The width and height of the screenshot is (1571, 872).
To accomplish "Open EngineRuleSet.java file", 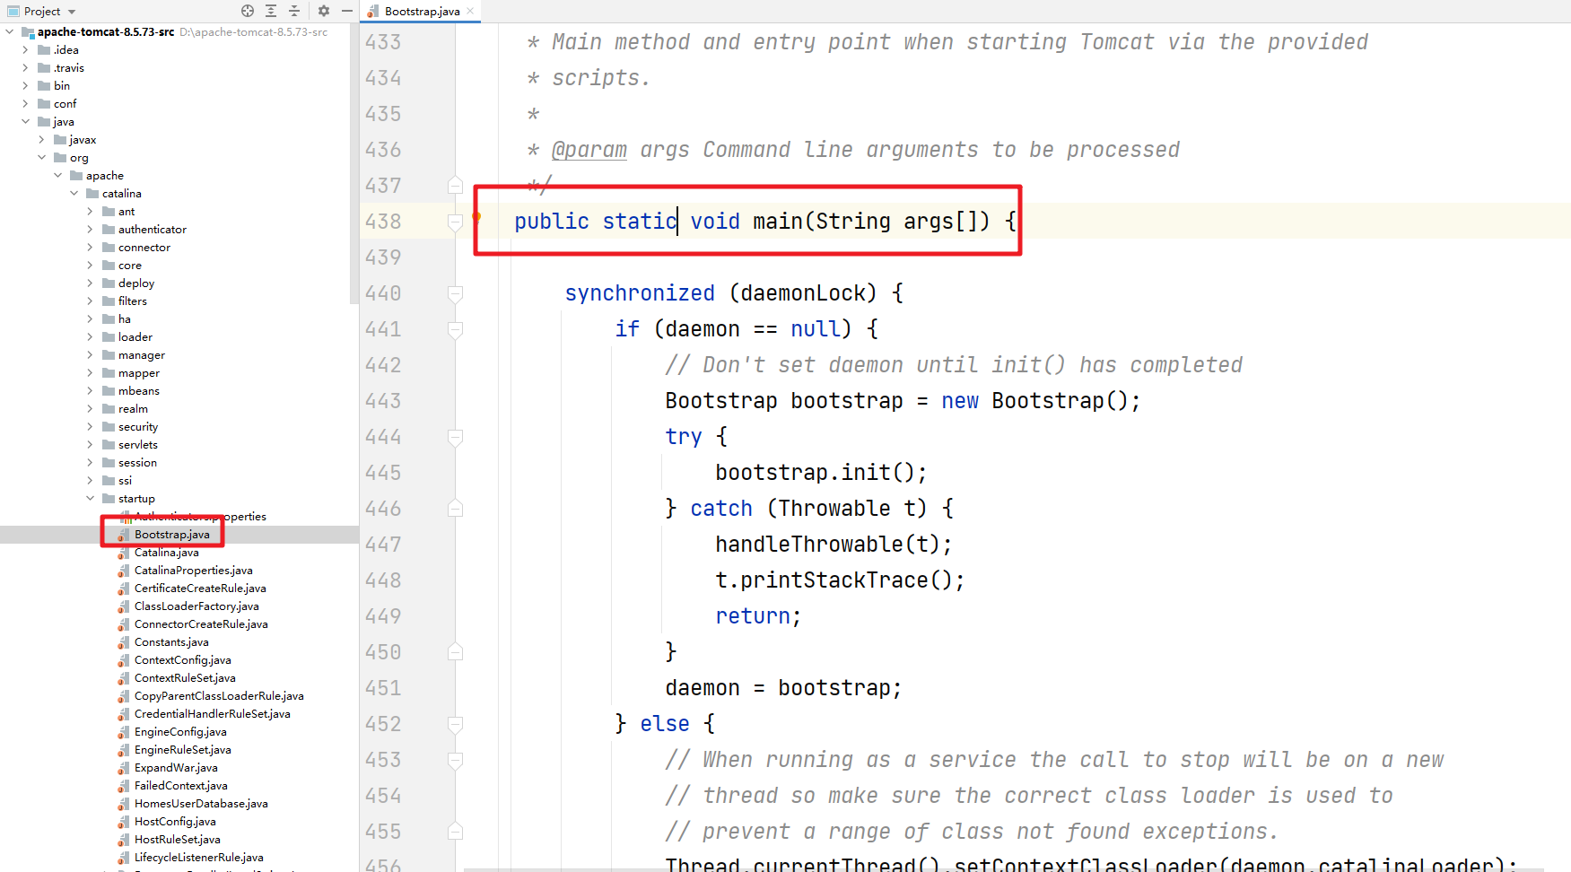I will 183,749.
